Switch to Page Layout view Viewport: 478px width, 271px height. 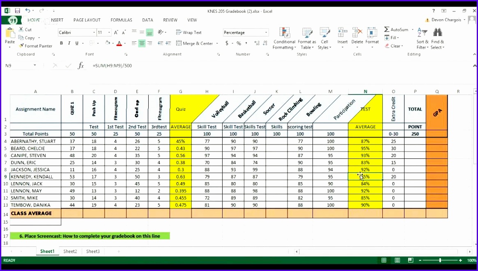click(x=398, y=260)
